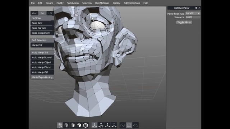Open the Subdivision menu
This screenshot has height=129, width=230.
point(73,3)
